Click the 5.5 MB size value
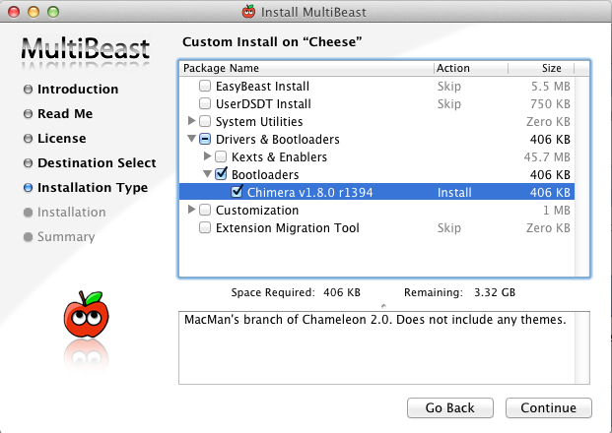The height and width of the screenshot is (433, 612). [550, 87]
